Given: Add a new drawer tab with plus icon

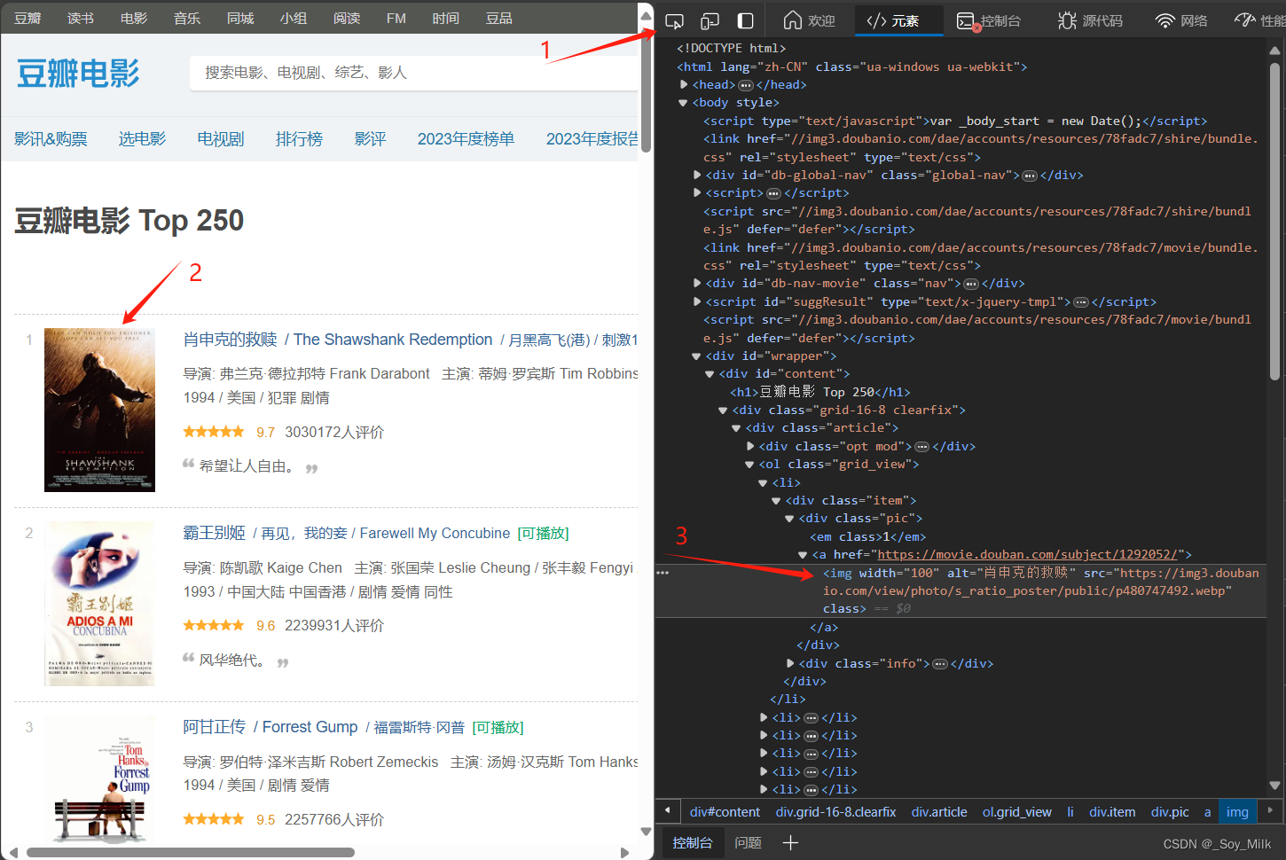Looking at the screenshot, I should [x=790, y=842].
